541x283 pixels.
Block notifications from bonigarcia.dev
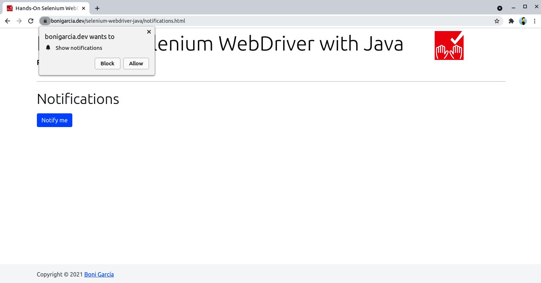pos(107,64)
